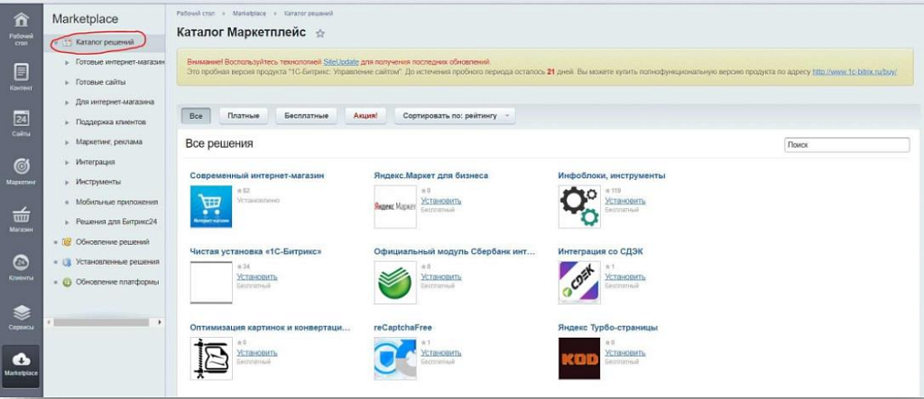Image resolution: width=924 pixels, height=399 pixels.
Task: Open the Сервисы layers icon
Action: tap(22, 315)
